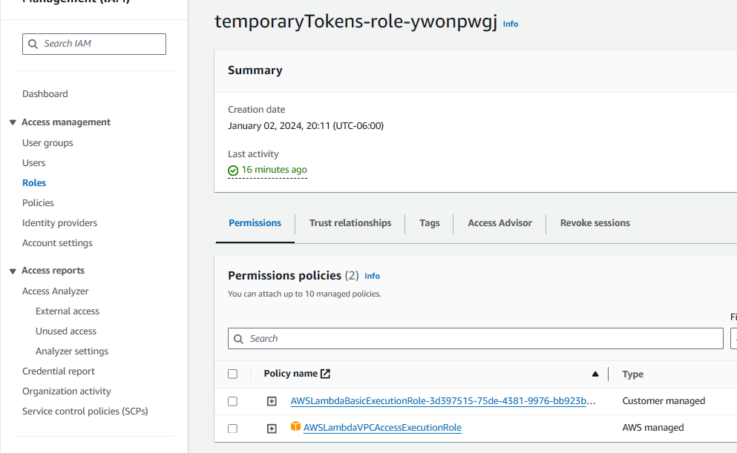Click the AWS managed type cell

coord(653,428)
